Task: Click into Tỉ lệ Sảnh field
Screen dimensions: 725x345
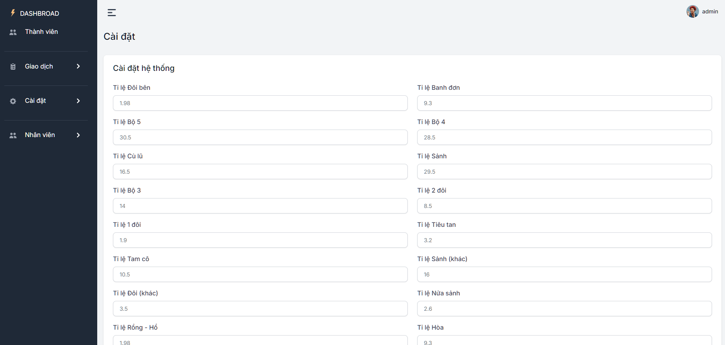Action: [564, 172]
